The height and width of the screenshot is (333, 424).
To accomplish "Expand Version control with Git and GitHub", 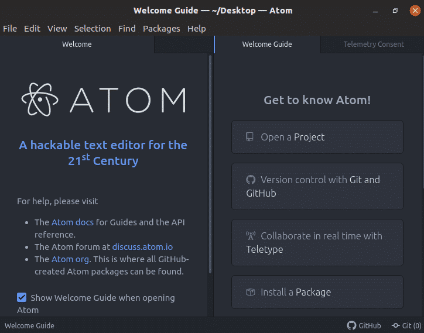I will (x=317, y=186).
